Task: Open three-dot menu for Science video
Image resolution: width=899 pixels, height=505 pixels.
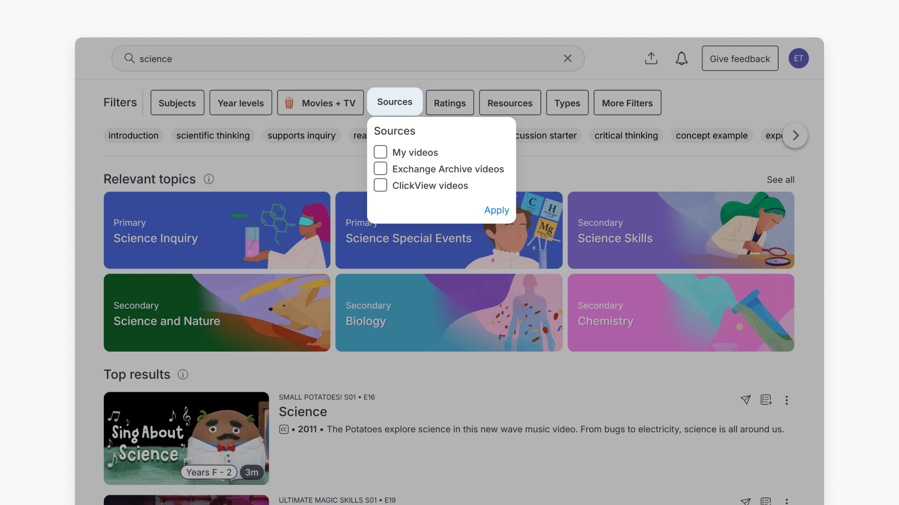Action: coord(787,400)
